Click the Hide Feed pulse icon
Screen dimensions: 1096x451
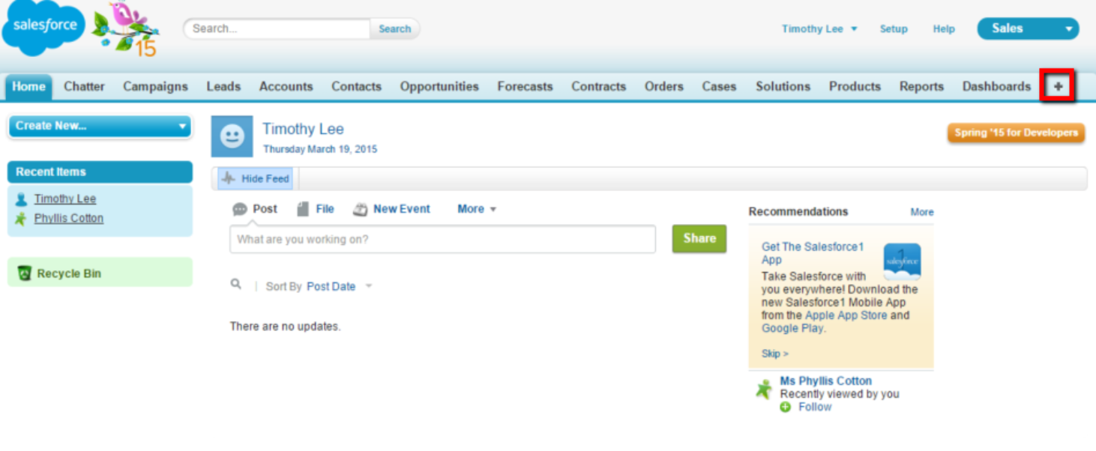tap(229, 179)
